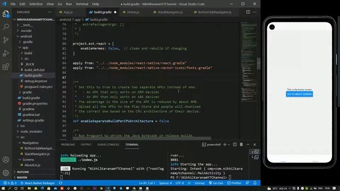
Task: Split the terminal panel
Action: [235, 144]
